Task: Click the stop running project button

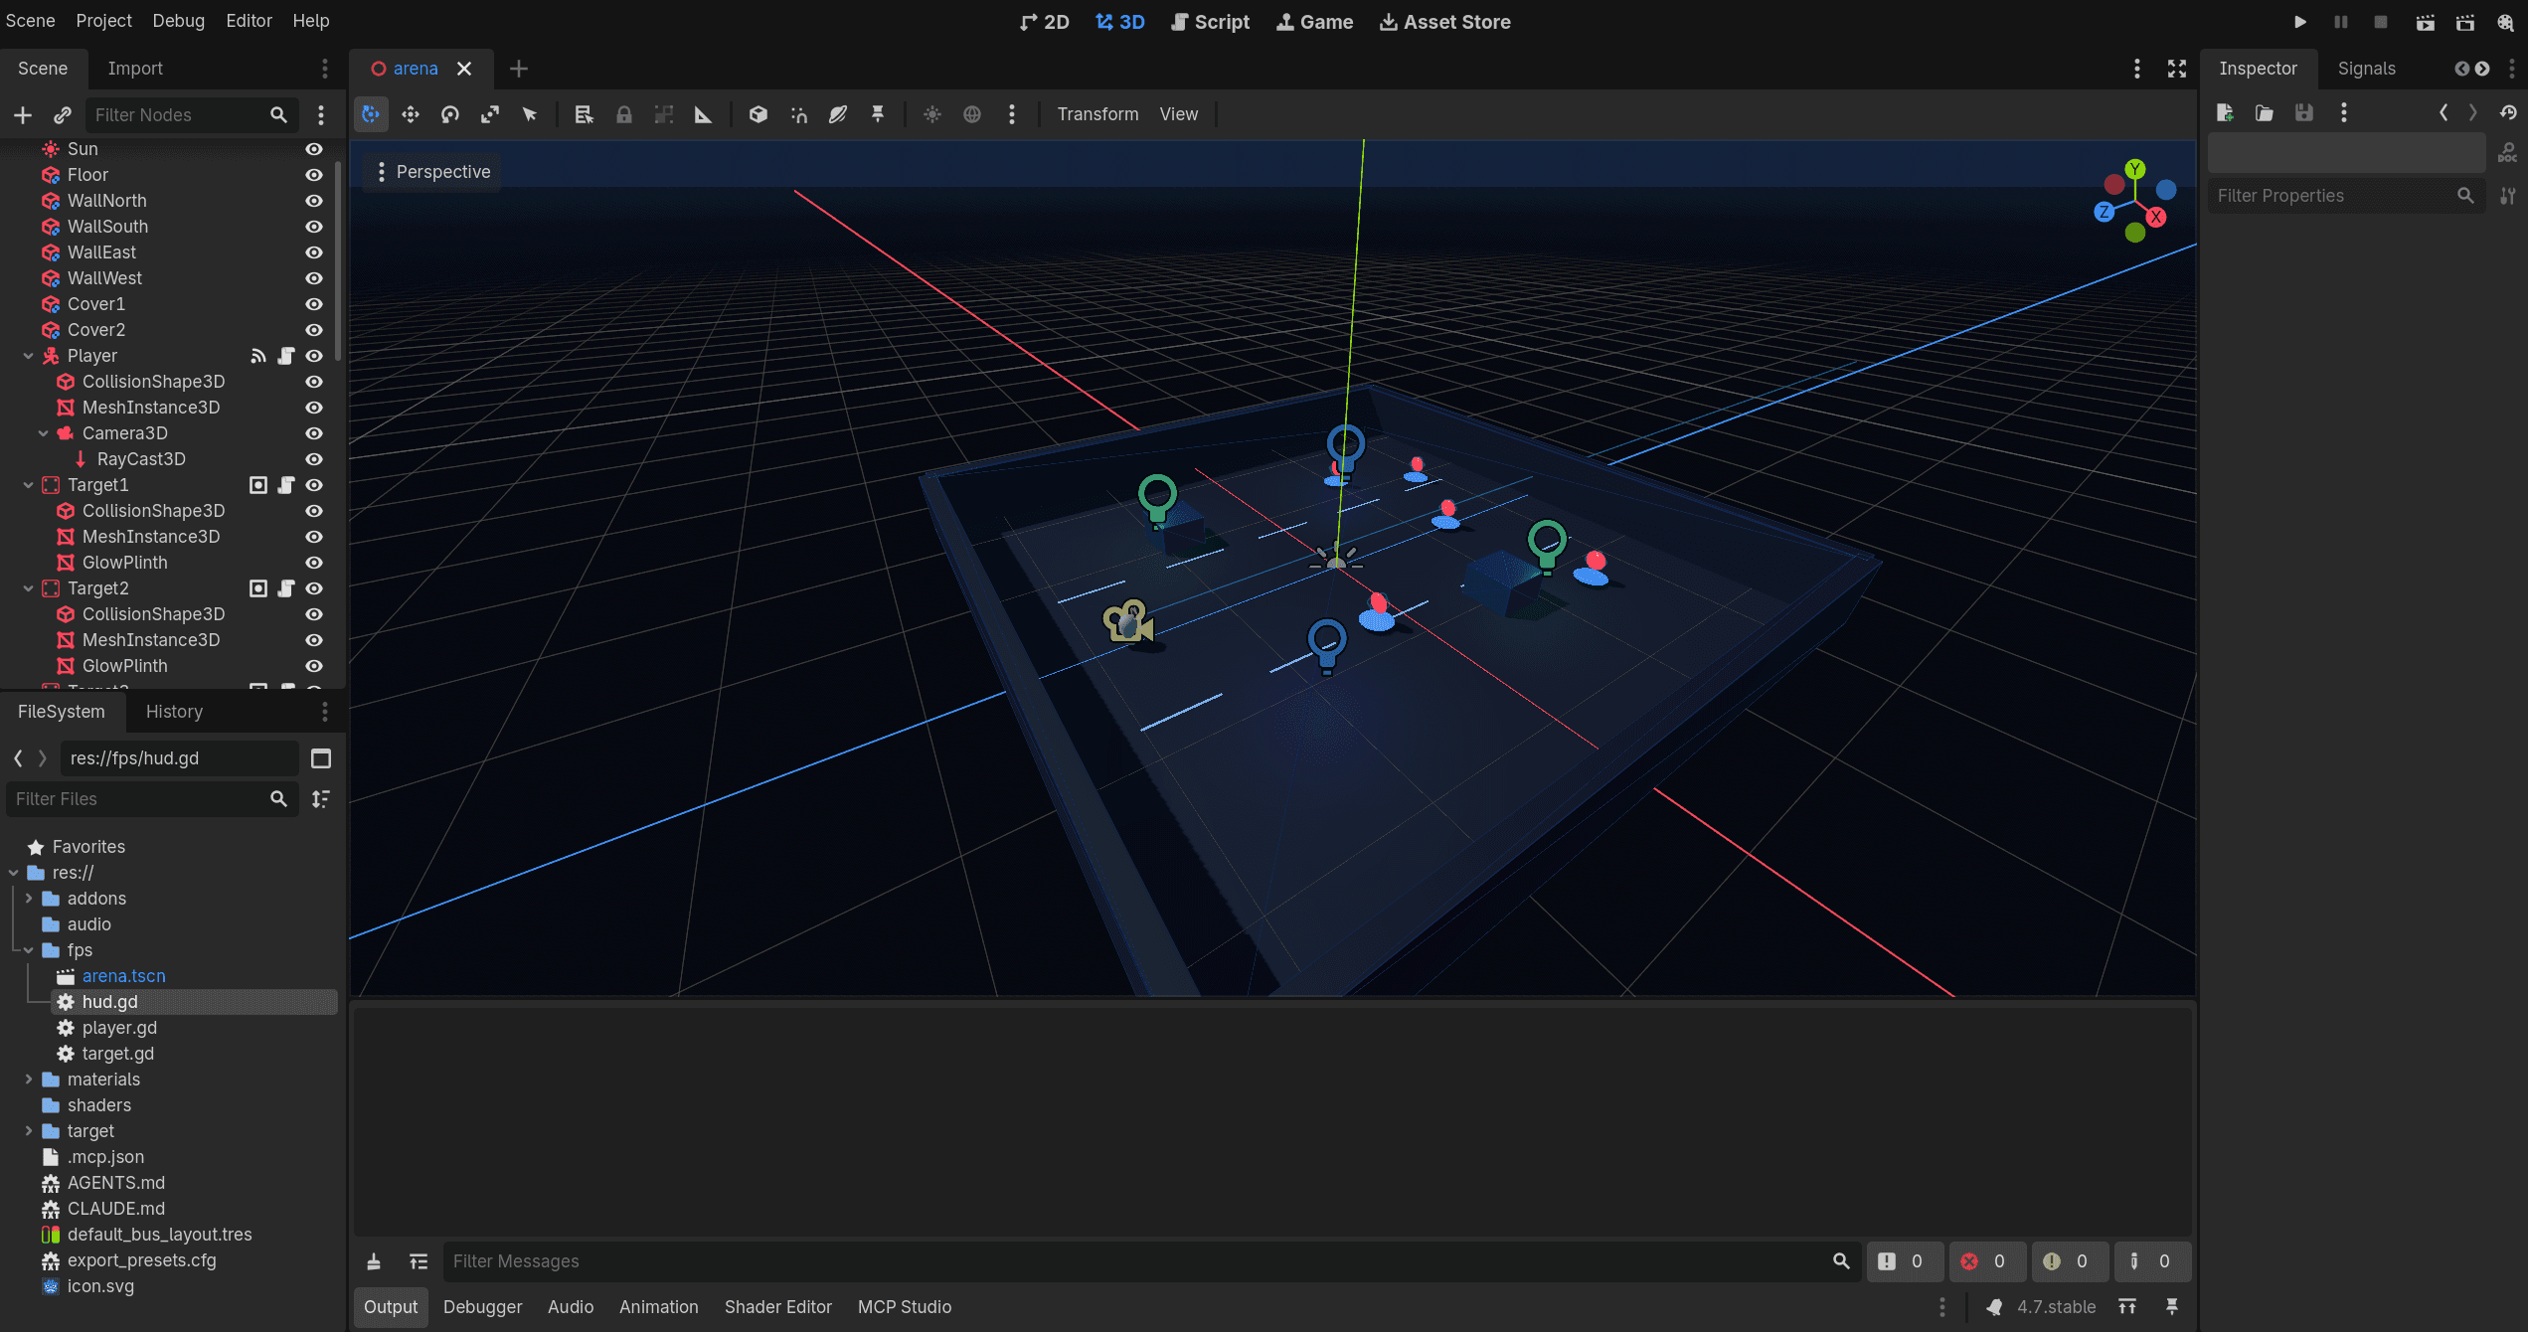Action: 2380,21
